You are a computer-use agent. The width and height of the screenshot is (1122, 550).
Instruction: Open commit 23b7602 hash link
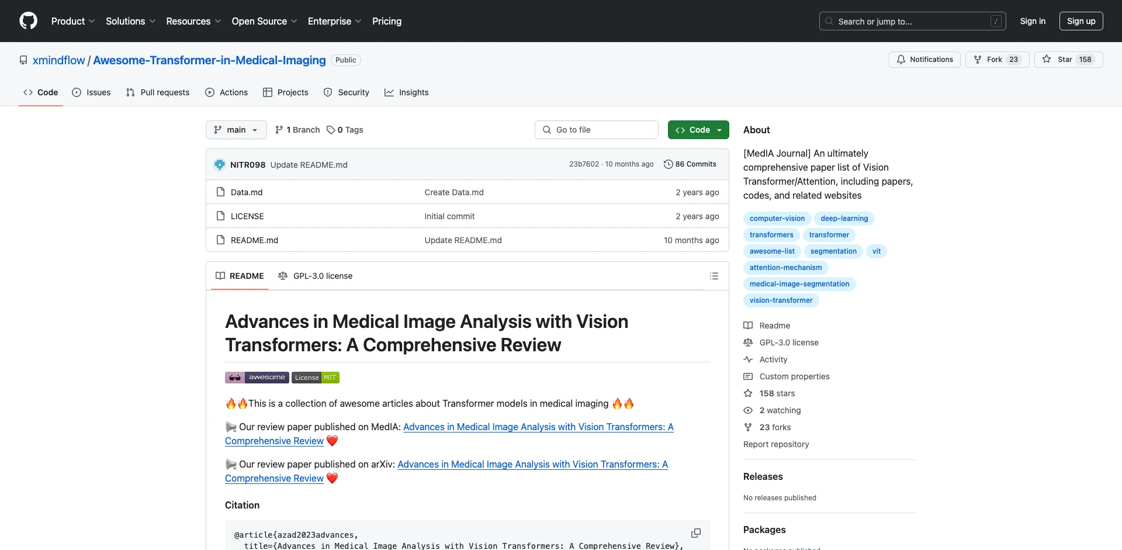point(584,164)
